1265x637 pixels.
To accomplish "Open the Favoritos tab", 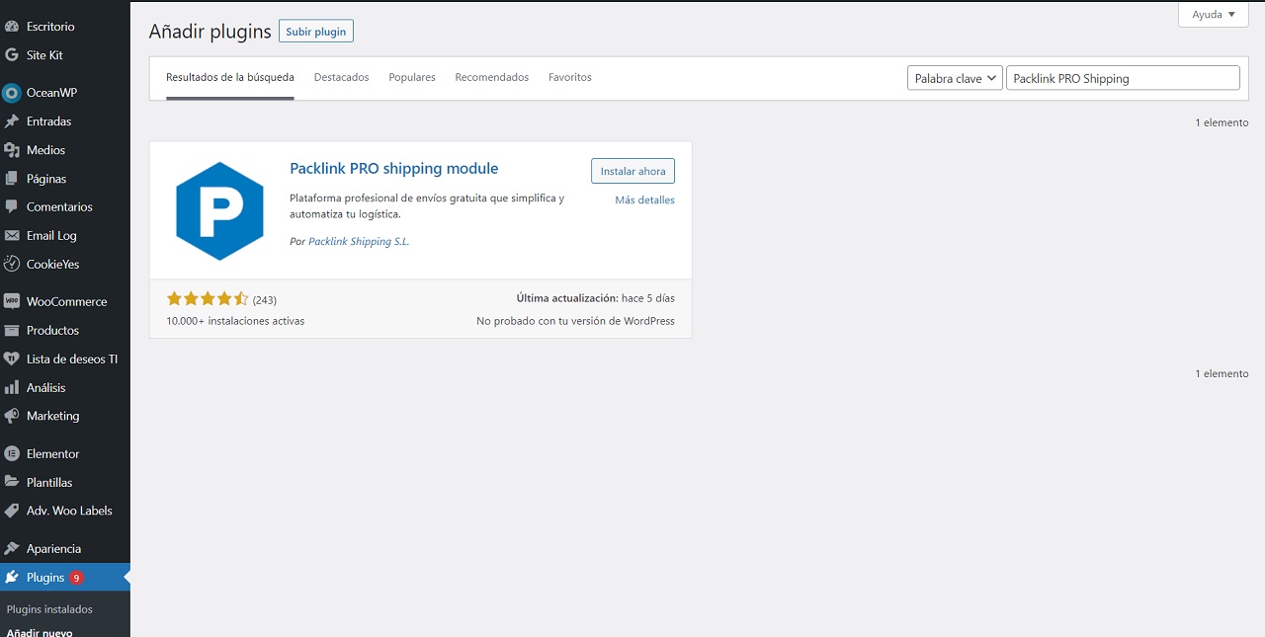I will 570,77.
